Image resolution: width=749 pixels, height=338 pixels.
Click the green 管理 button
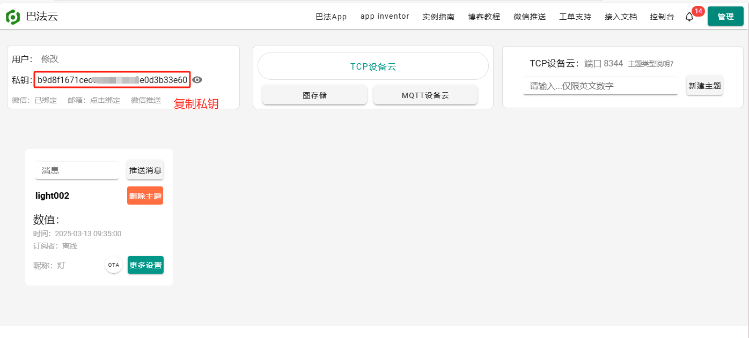tap(725, 17)
